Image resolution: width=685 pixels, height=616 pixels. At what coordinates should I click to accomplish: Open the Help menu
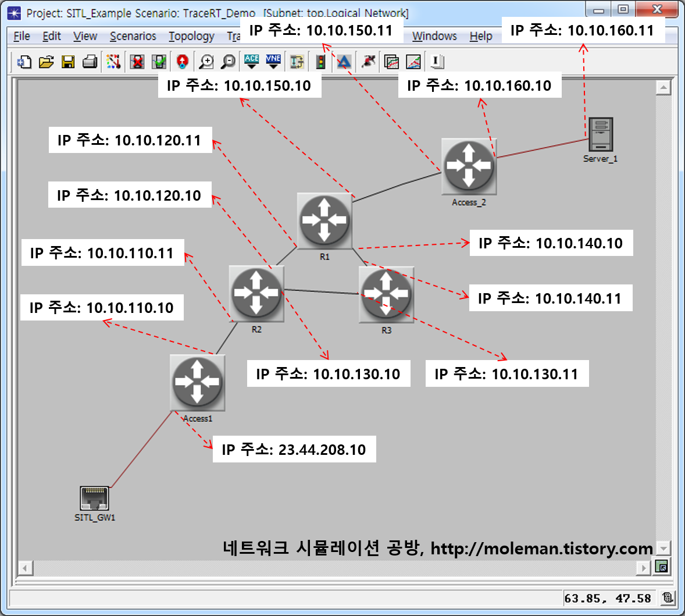tap(481, 36)
